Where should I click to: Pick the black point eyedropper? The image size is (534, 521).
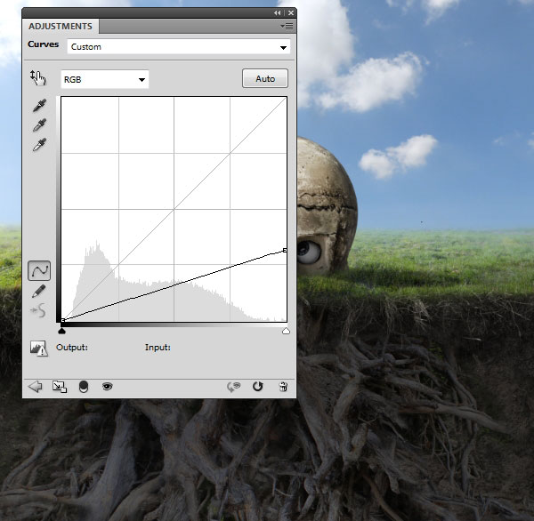pos(39,106)
